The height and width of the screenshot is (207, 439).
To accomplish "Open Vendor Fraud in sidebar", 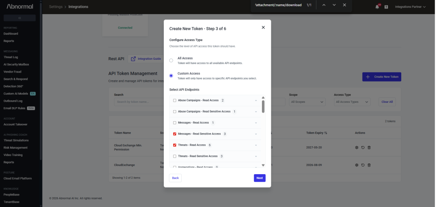I will [x=12, y=72].
